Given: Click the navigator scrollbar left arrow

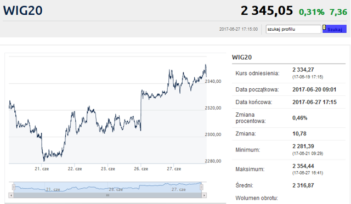Looking at the screenshot, I should click(11, 195).
